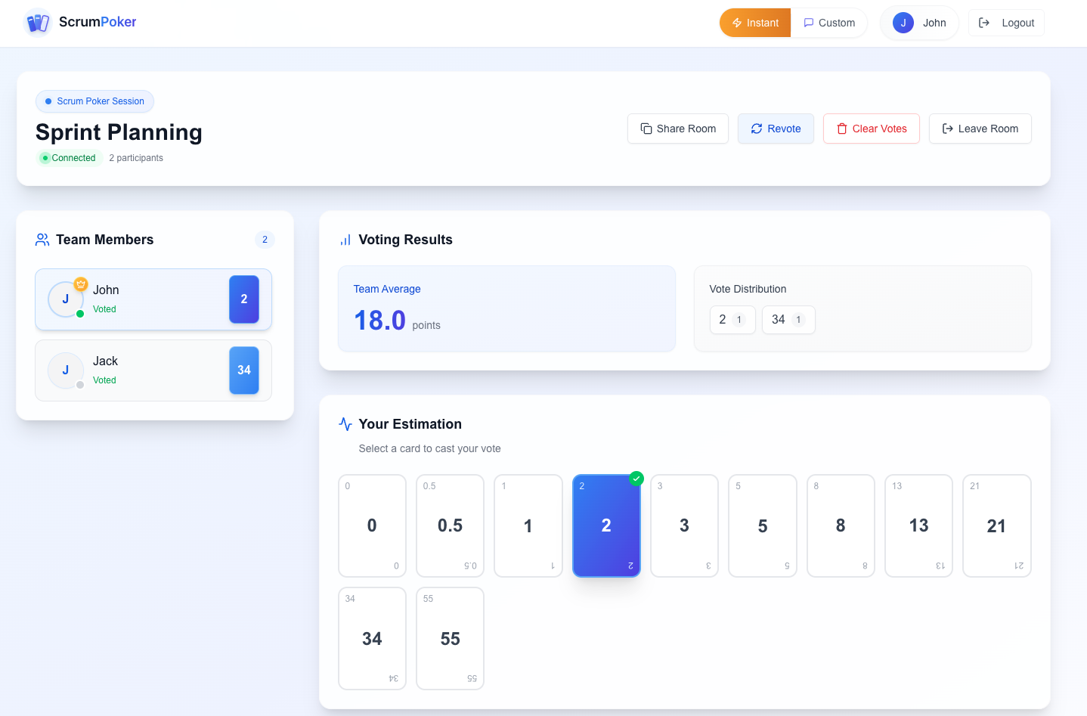This screenshot has width=1087, height=716.
Task: Click the crown badge on John's avatar
Action: (81, 284)
